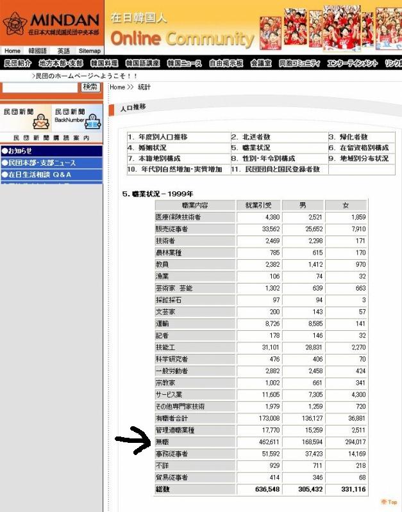Open 韓国料理 in the navigation bar
The height and width of the screenshot is (512, 402).
pyautogui.click(x=104, y=63)
